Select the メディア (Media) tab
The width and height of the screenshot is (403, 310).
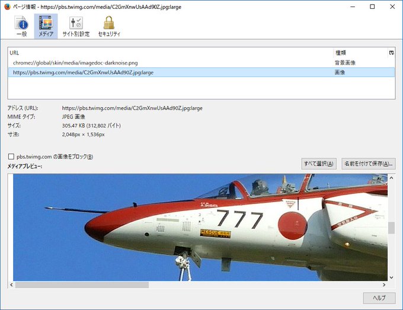[x=46, y=26]
